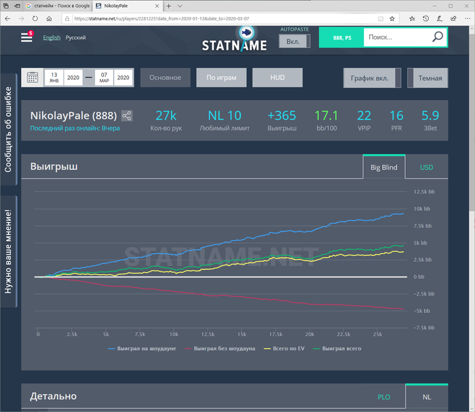Click the browser forward arrow

21,19
